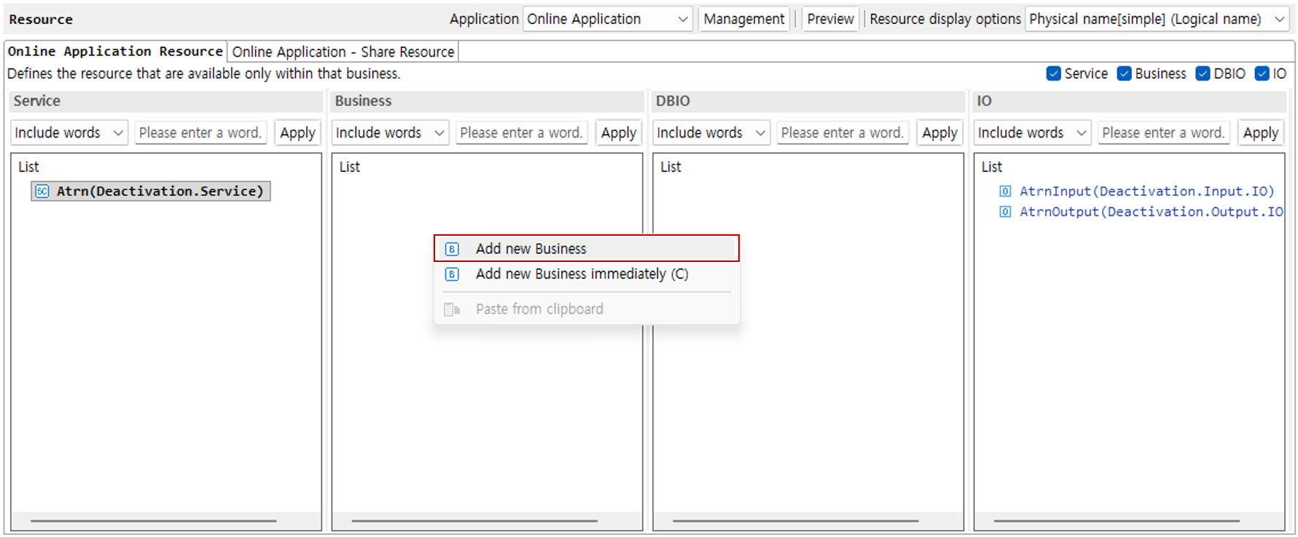
Task: Click the Paste from clipboard icon
Action: (452, 309)
